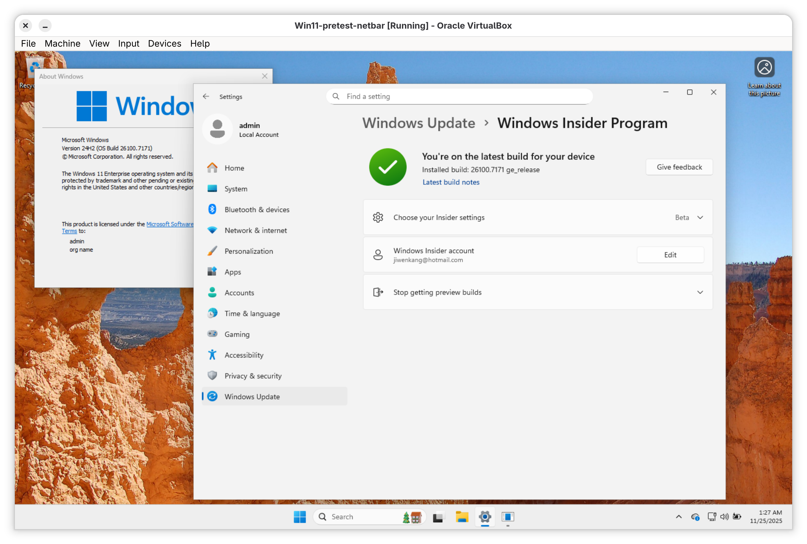Click the Bluetooth & devices icon in the sidebar
Image resolution: width=807 pixels, height=544 pixels.
(x=212, y=209)
